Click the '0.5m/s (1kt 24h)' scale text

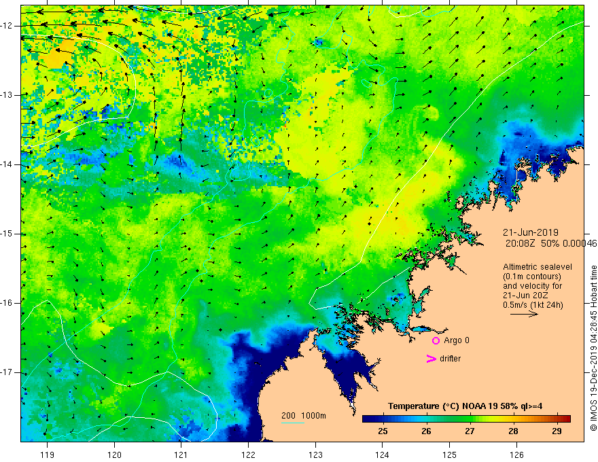(533, 305)
